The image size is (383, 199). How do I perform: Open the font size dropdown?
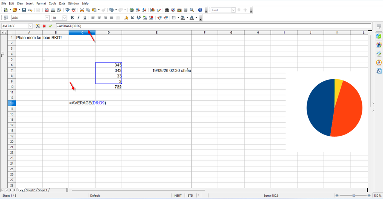pos(64,18)
